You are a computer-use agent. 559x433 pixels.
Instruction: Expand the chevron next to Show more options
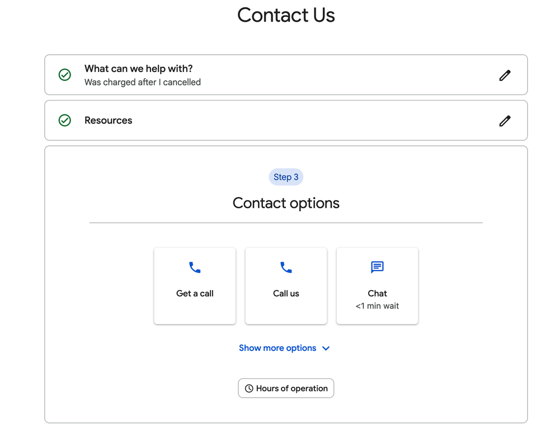pos(326,348)
